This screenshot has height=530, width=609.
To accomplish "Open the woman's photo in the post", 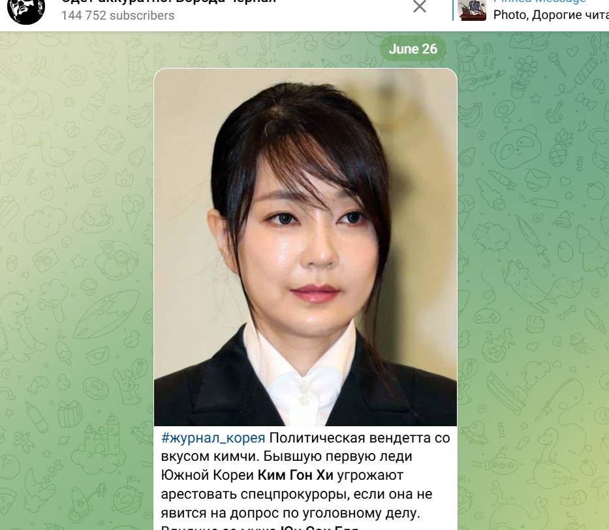I will tap(305, 247).
